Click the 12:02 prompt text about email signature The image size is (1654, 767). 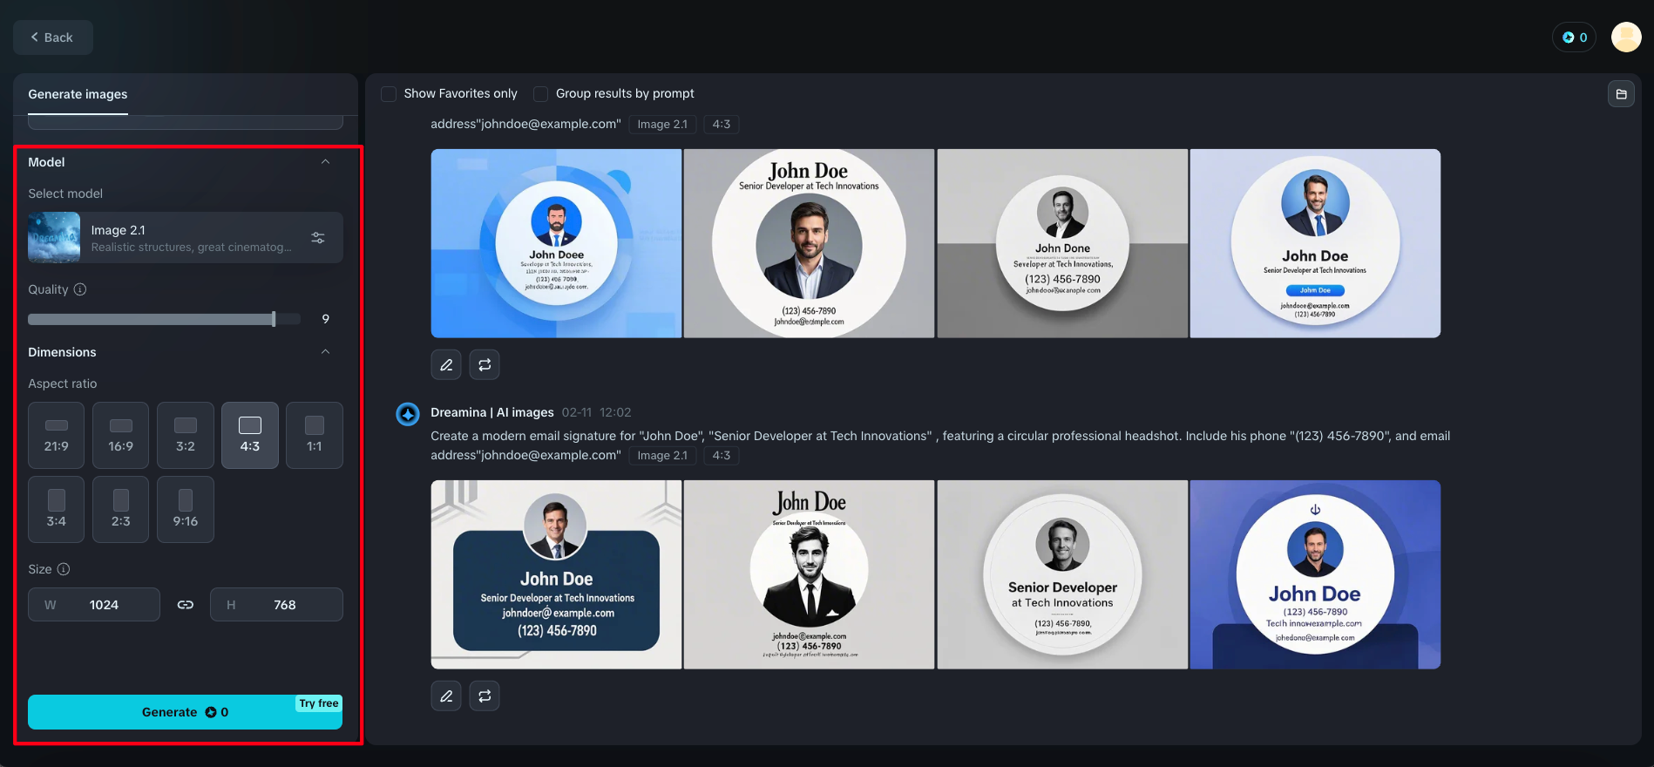click(940, 445)
